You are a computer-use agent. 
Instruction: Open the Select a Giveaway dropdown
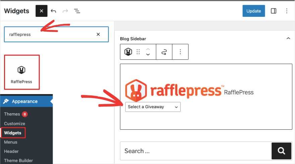pos(153,107)
